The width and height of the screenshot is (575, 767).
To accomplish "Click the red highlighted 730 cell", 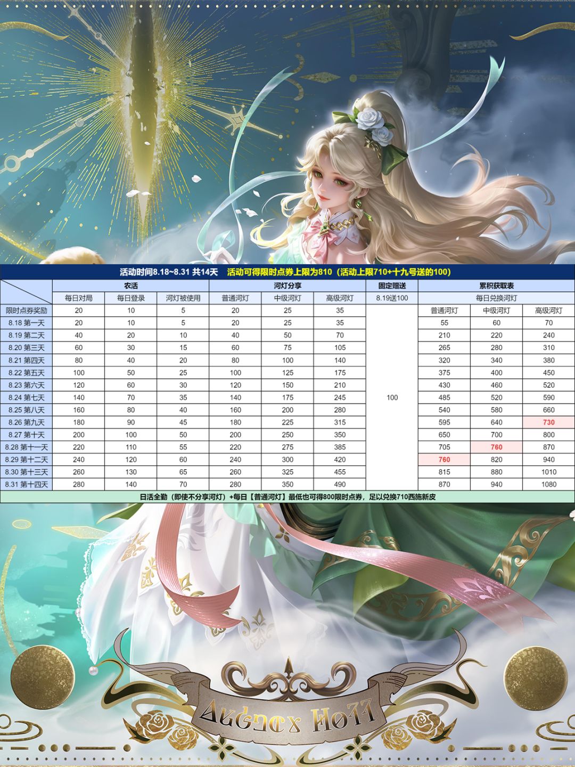I will tap(548, 422).
